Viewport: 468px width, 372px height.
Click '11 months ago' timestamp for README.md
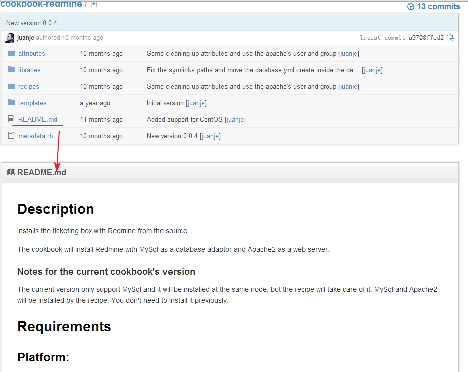coord(101,120)
